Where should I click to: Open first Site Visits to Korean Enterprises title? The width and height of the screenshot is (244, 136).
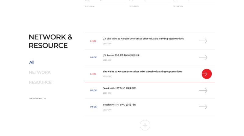coord(145,39)
